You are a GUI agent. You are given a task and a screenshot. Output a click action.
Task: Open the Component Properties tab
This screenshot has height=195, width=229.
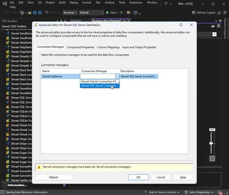tap(80, 47)
